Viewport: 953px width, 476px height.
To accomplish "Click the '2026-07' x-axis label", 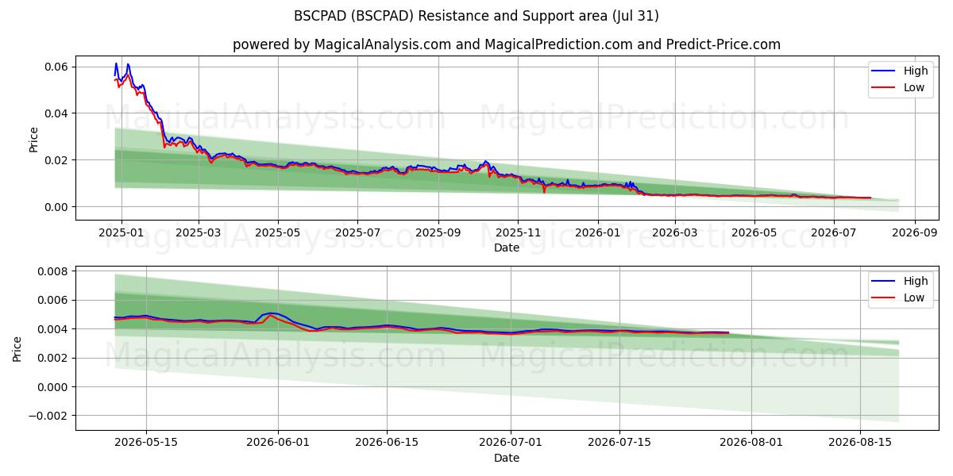I will (x=834, y=233).
